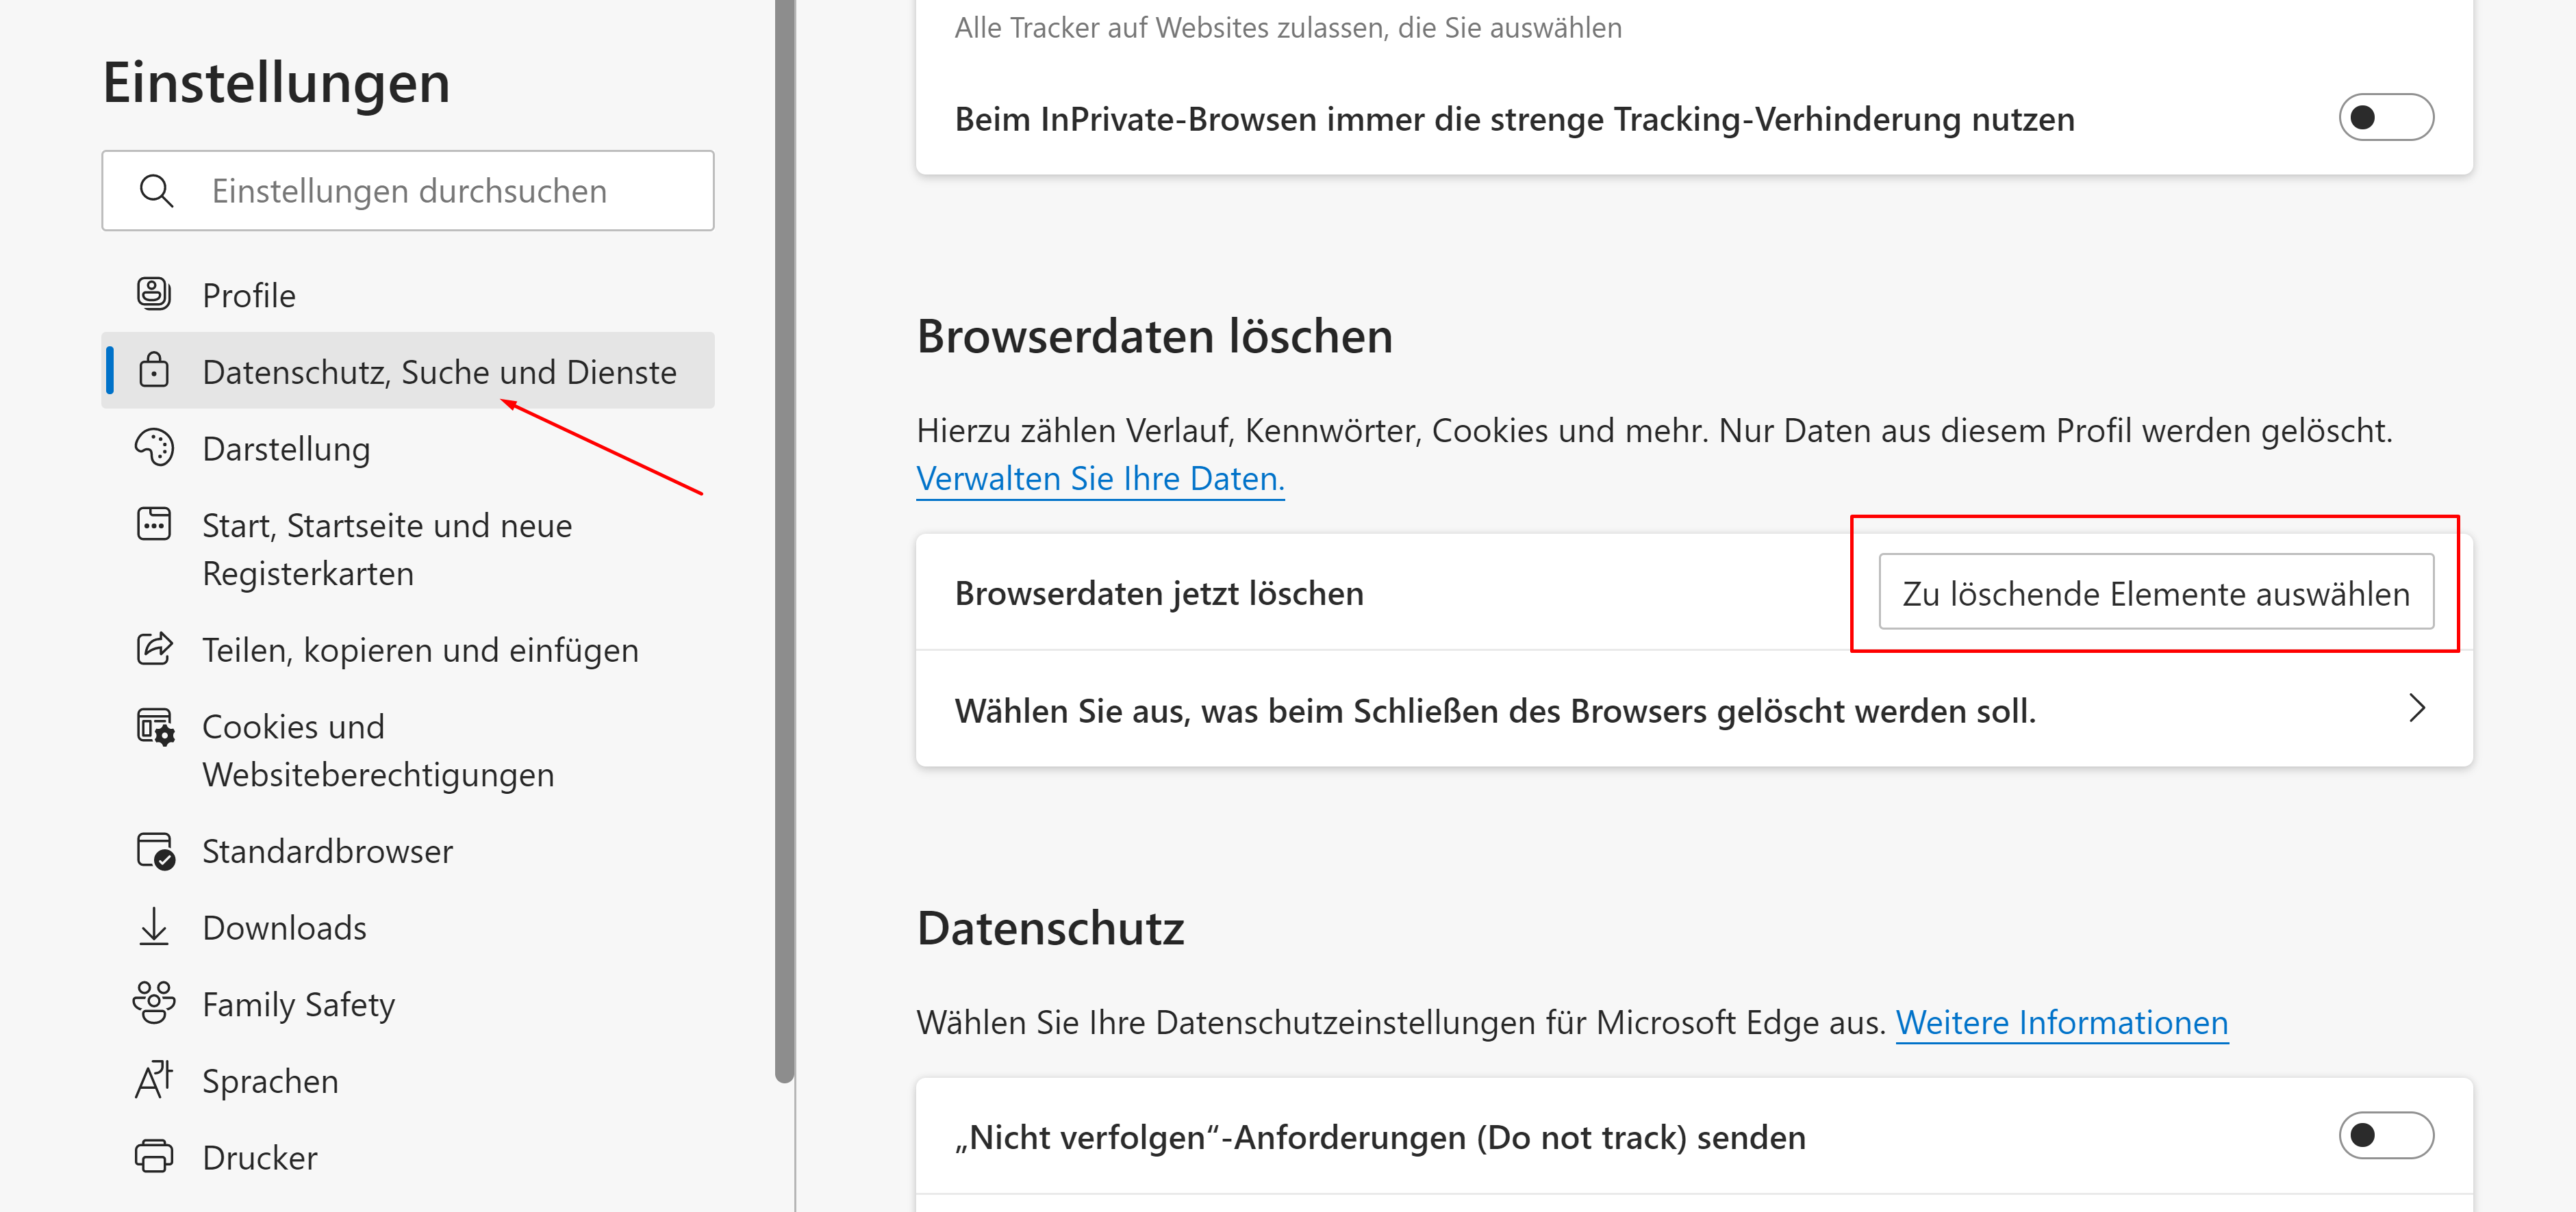Click the Teilen, kopieren share icon
This screenshot has width=2576, height=1212.
[x=154, y=649]
